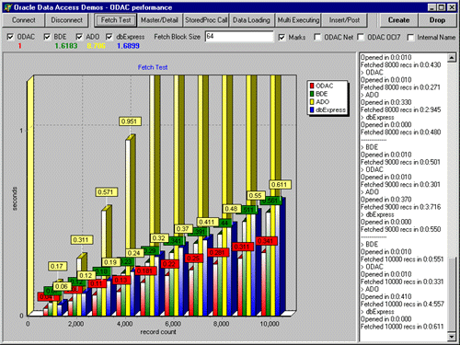Click log line Fetched 10000 recs in 0:0:611
This screenshot has height=345, width=460.
click(402, 327)
